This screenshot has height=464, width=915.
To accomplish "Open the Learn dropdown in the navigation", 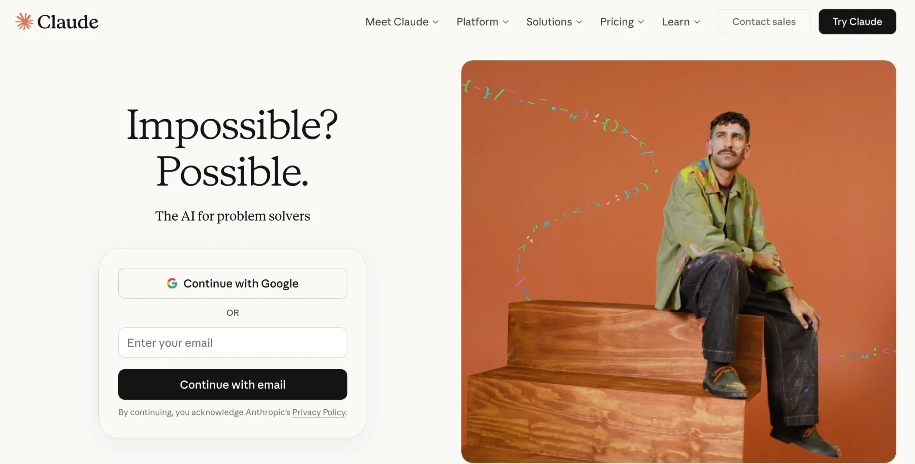I will tap(698, 22).
